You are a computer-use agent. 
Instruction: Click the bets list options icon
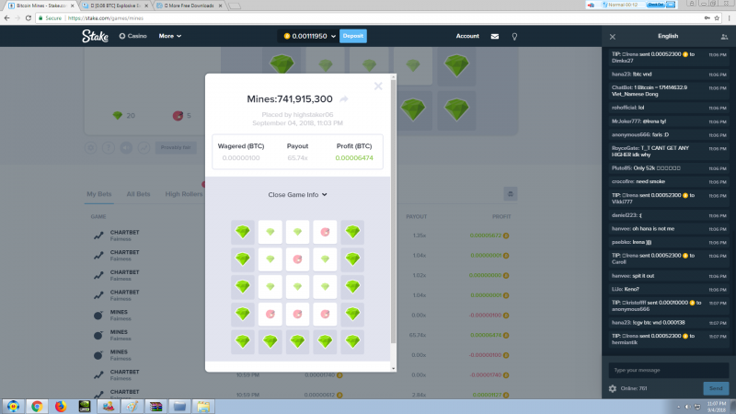(x=511, y=194)
